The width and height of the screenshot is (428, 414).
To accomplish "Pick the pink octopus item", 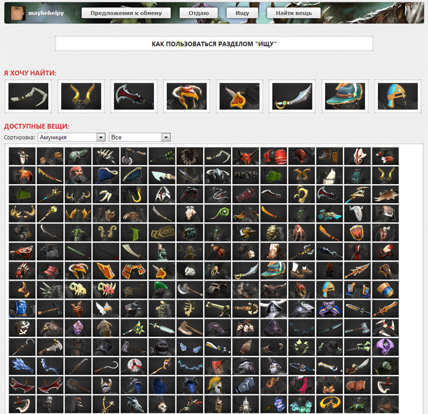I will (x=301, y=232).
